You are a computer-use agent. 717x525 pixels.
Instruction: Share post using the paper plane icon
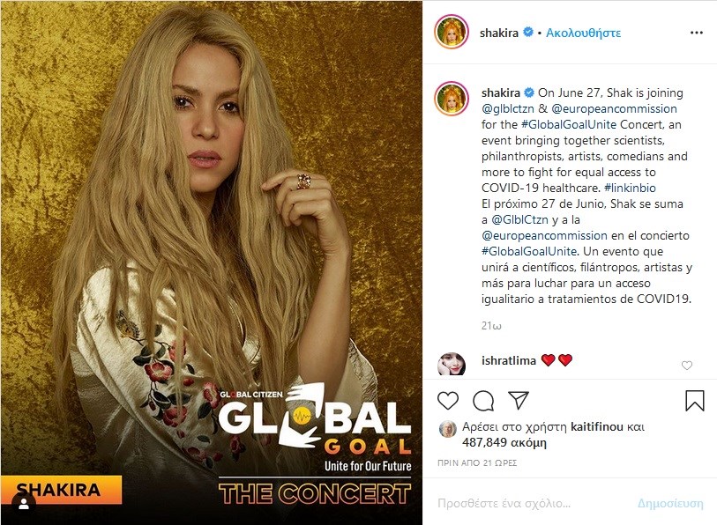(519, 400)
